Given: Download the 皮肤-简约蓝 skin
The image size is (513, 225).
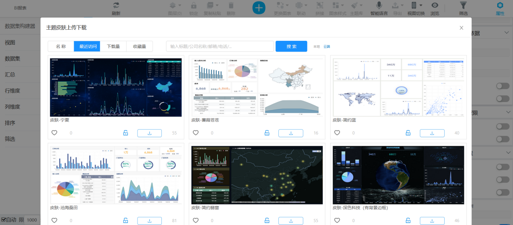Looking at the screenshot, I should coord(432,133).
